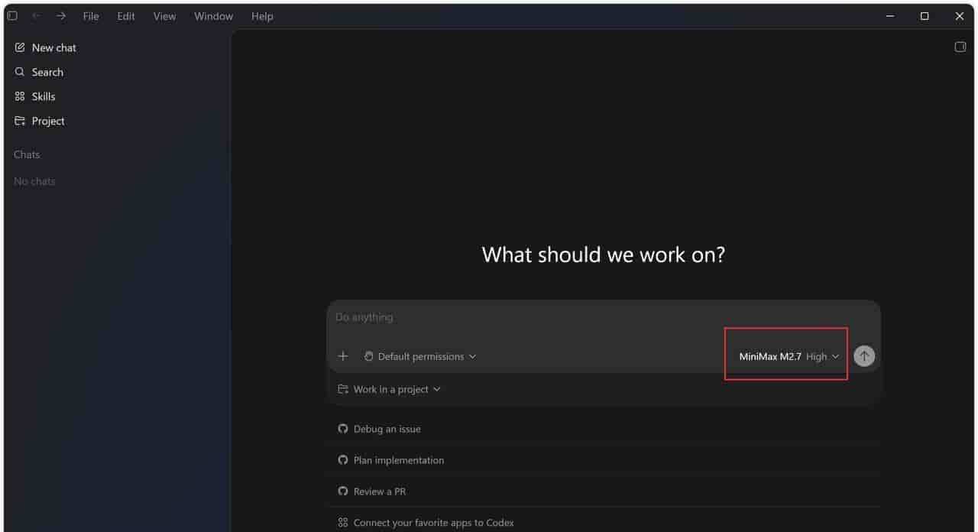Open the Project section in sidebar
This screenshot has height=532, width=978.
(x=40, y=121)
